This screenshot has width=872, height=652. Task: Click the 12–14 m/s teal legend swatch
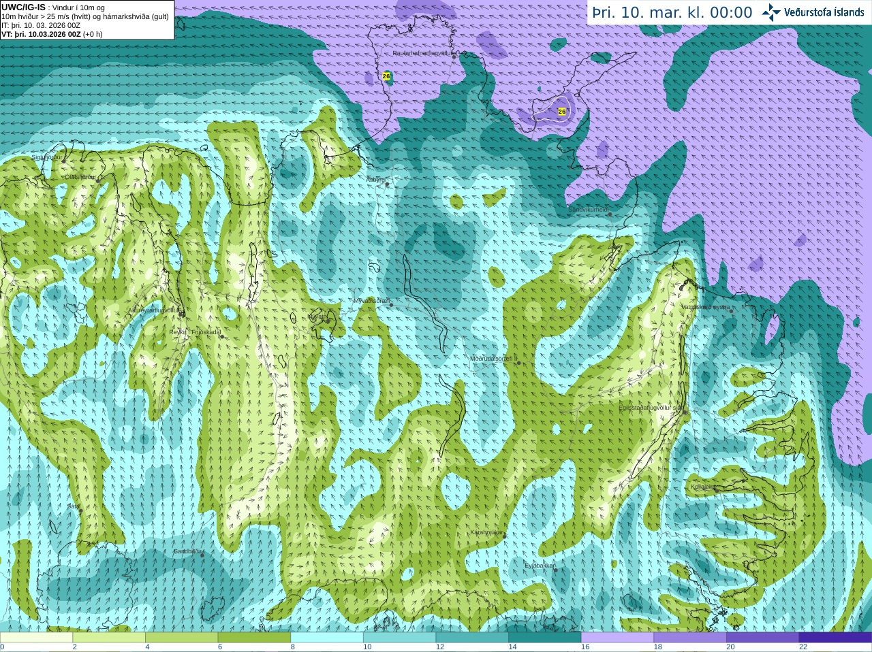click(x=472, y=638)
